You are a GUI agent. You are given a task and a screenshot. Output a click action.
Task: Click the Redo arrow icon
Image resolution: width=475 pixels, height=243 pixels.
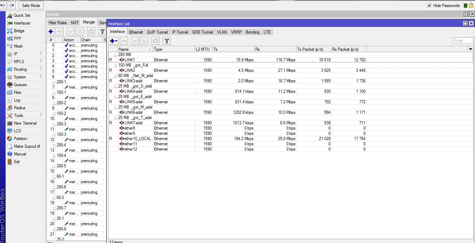[x=12, y=5]
